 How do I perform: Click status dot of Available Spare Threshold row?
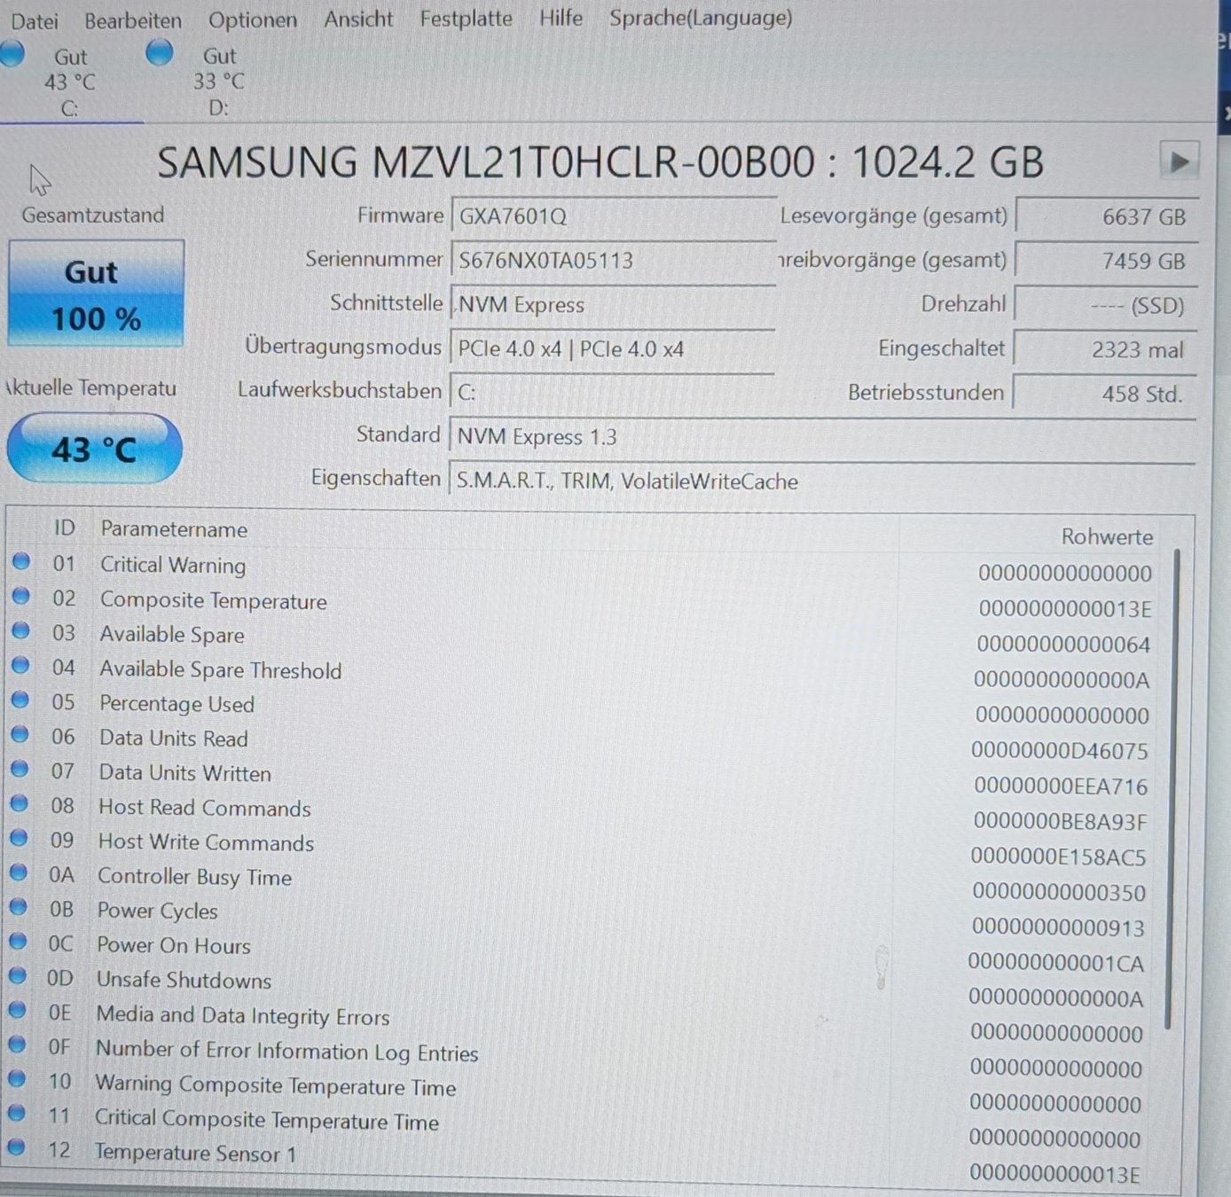pos(20,665)
